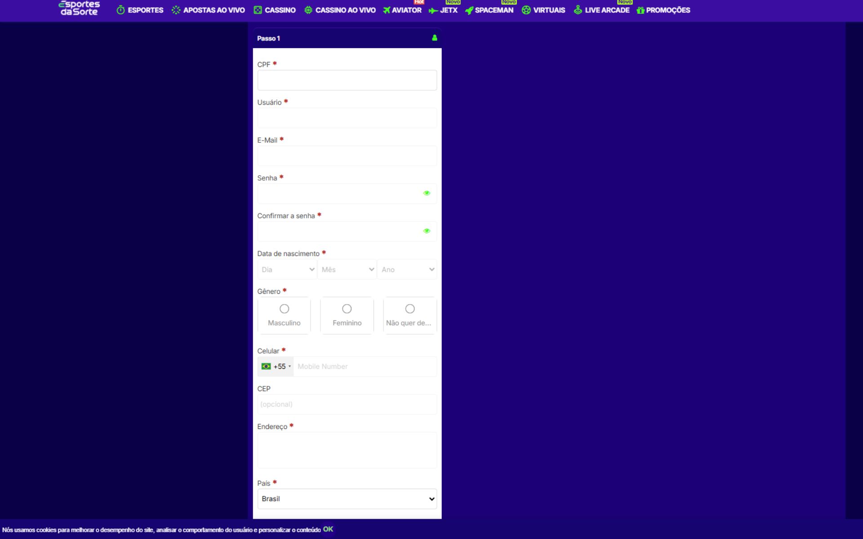Image resolution: width=863 pixels, height=539 pixels.
Task: Click the stopwatch icon beside Esportes
Action: point(120,10)
